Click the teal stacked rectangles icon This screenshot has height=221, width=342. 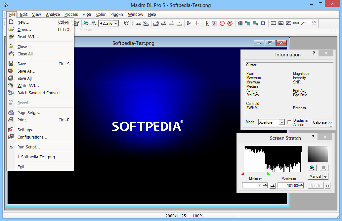255,23
